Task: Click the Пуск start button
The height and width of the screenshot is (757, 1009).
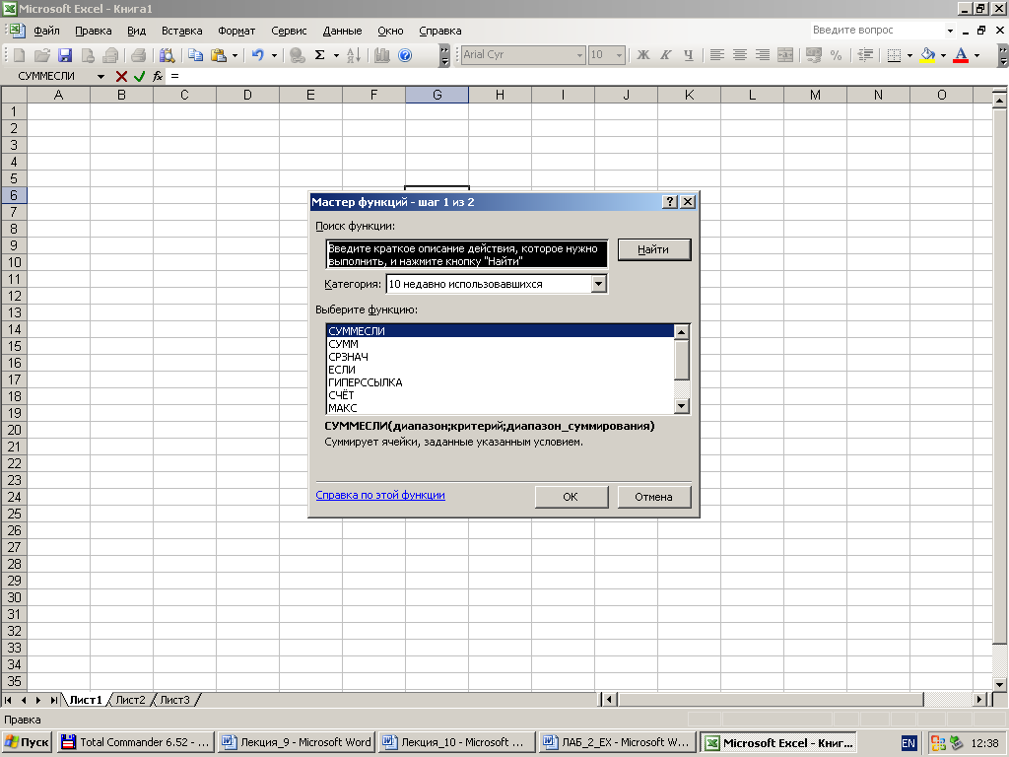Action: point(27,742)
